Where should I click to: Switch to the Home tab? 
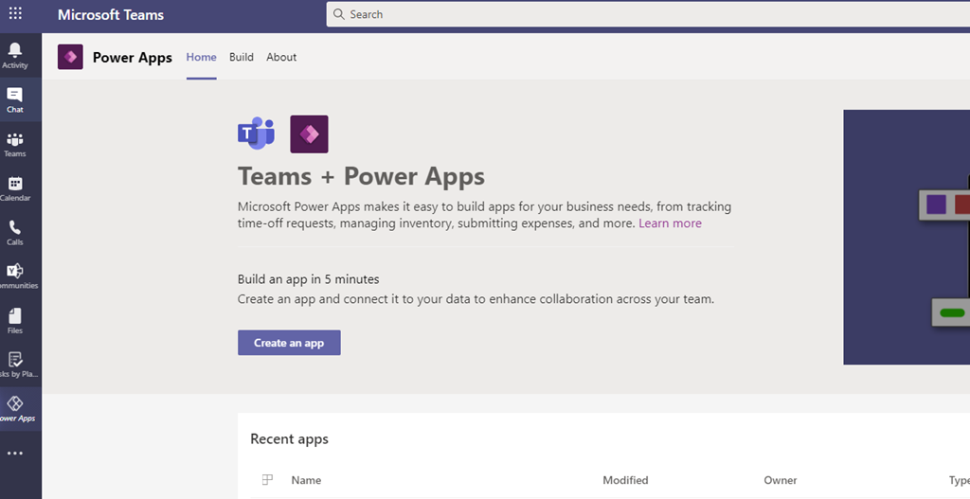(x=201, y=57)
